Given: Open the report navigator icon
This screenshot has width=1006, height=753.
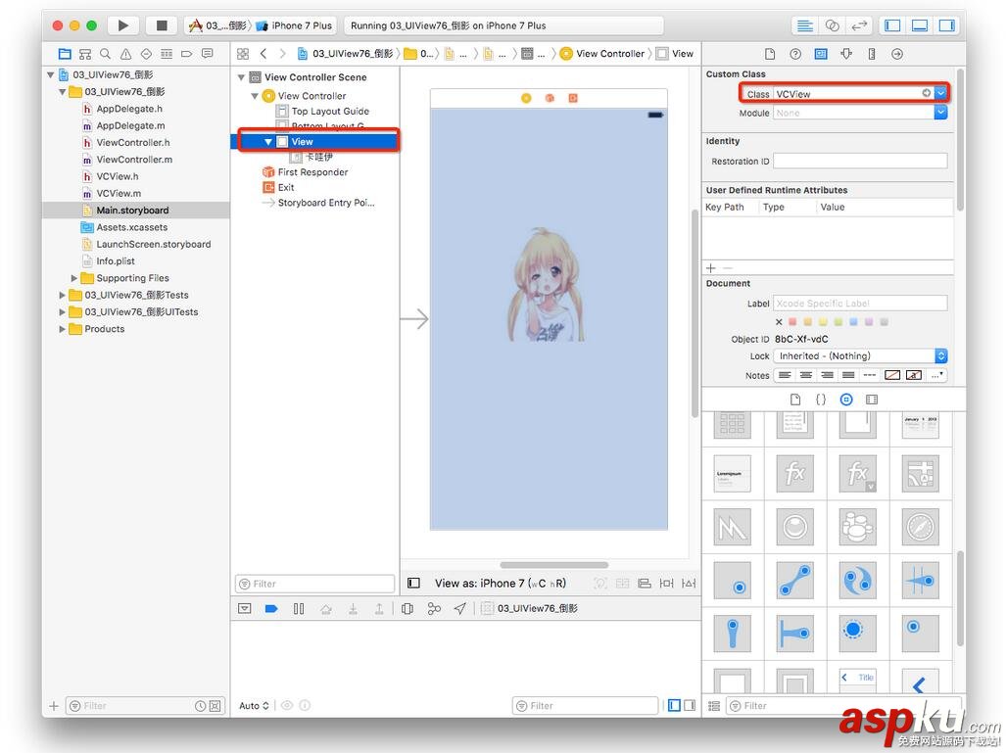Looking at the screenshot, I should 208,54.
